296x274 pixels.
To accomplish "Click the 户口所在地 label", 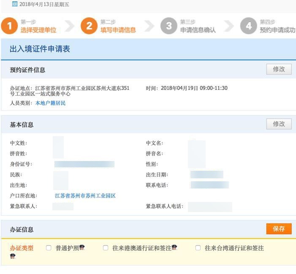I will tap(23, 196).
